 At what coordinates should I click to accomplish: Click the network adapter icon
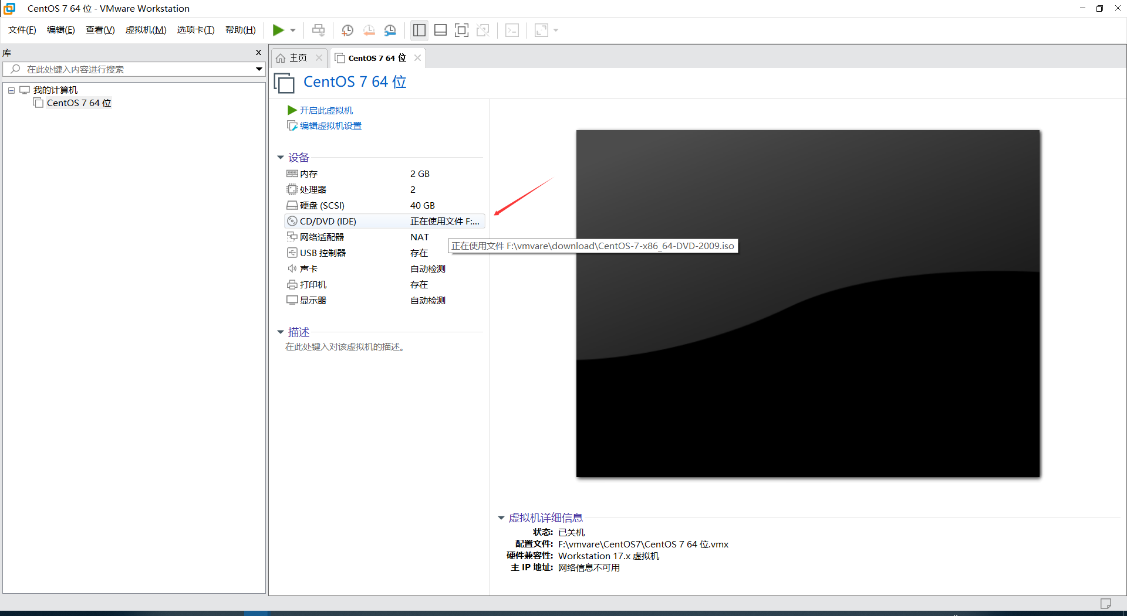point(292,237)
